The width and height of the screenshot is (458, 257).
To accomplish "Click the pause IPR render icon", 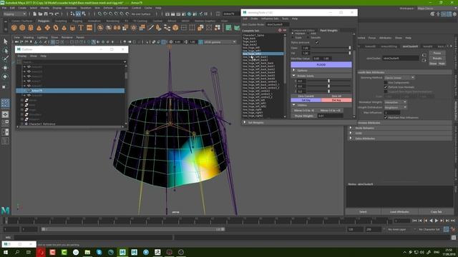I will tap(206, 14).
